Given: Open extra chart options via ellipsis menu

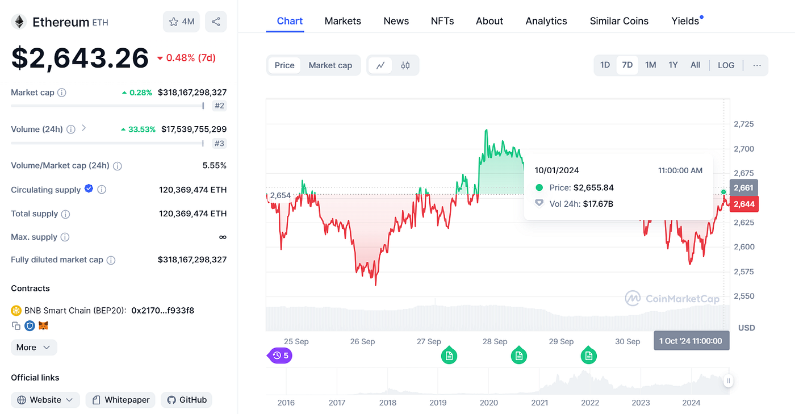Looking at the screenshot, I should click(x=756, y=65).
